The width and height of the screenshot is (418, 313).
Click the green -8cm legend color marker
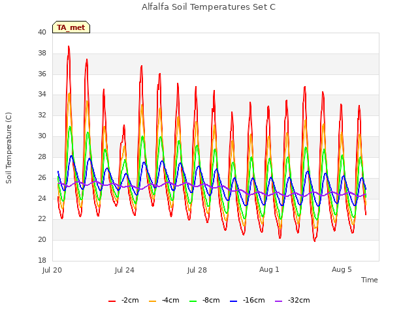coord(193,301)
